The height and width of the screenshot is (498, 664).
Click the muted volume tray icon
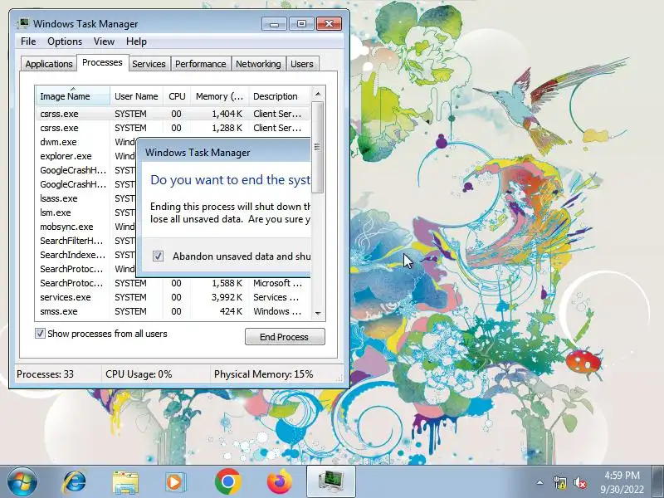coord(579,482)
